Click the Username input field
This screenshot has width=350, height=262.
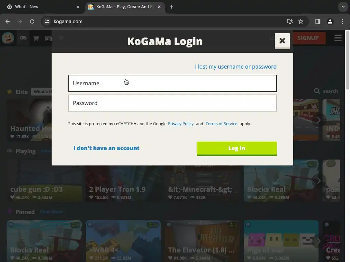[x=172, y=83]
